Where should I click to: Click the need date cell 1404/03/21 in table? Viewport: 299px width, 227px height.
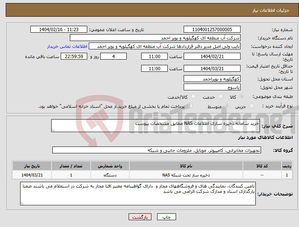pos(32,175)
